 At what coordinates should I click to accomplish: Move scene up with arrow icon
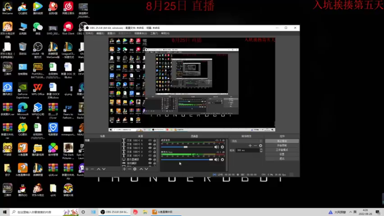[x=98, y=169]
